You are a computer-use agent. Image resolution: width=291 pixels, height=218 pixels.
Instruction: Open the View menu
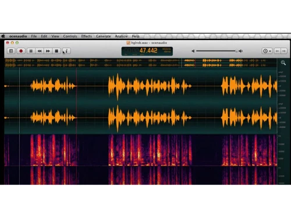coord(55,36)
